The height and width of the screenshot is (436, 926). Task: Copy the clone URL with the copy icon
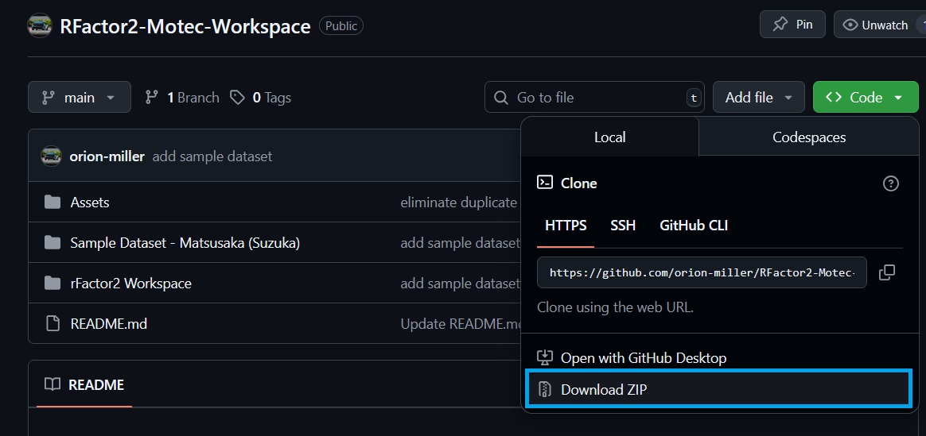(887, 272)
